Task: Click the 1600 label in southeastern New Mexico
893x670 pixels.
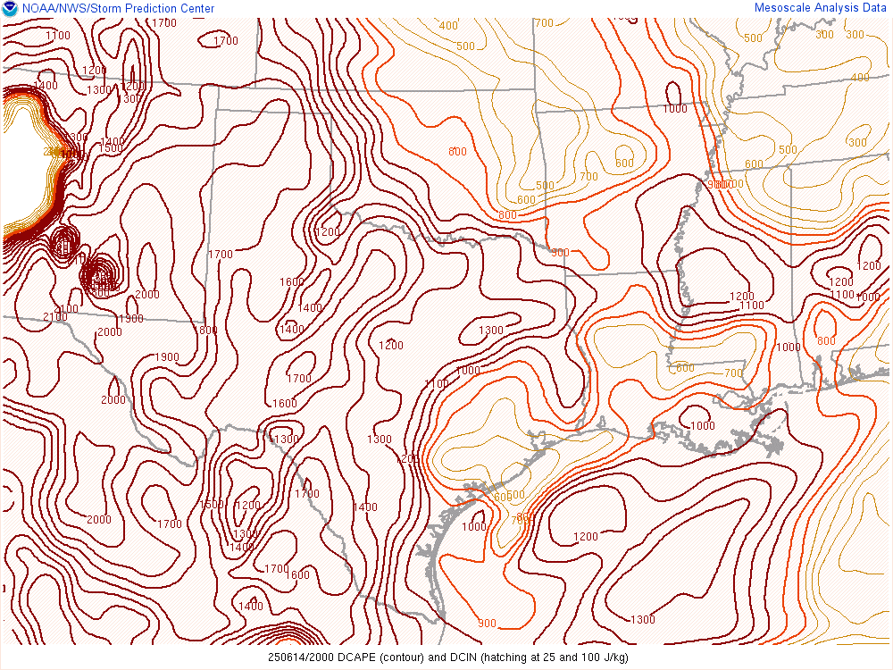Action: click(x=292, y=282)
